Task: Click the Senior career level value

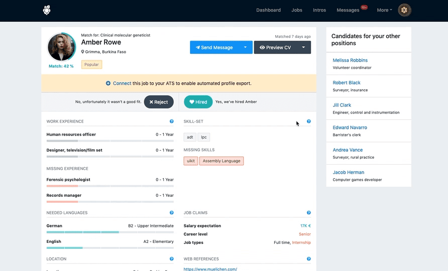Action: (305, 234)
